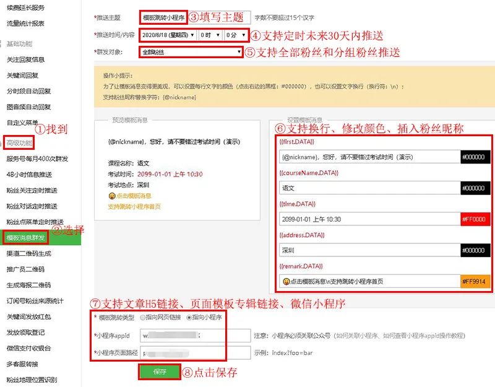Open 续费延长服务 in sidebar
Screen dimensions: 495x387
(x=25, y=7)
